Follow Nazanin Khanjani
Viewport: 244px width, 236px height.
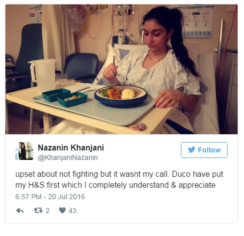(x=204, y=150)
